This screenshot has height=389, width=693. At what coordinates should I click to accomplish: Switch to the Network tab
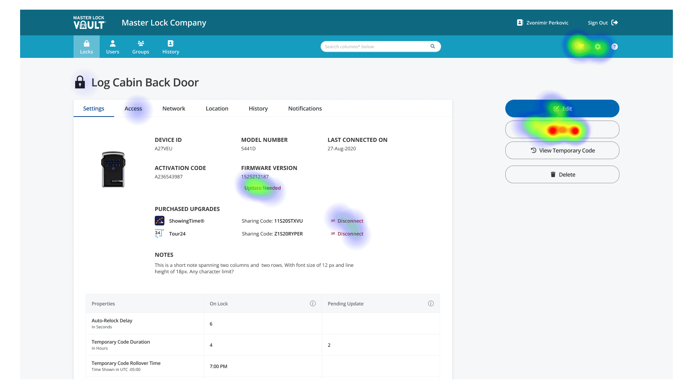(x=174, y=109)
